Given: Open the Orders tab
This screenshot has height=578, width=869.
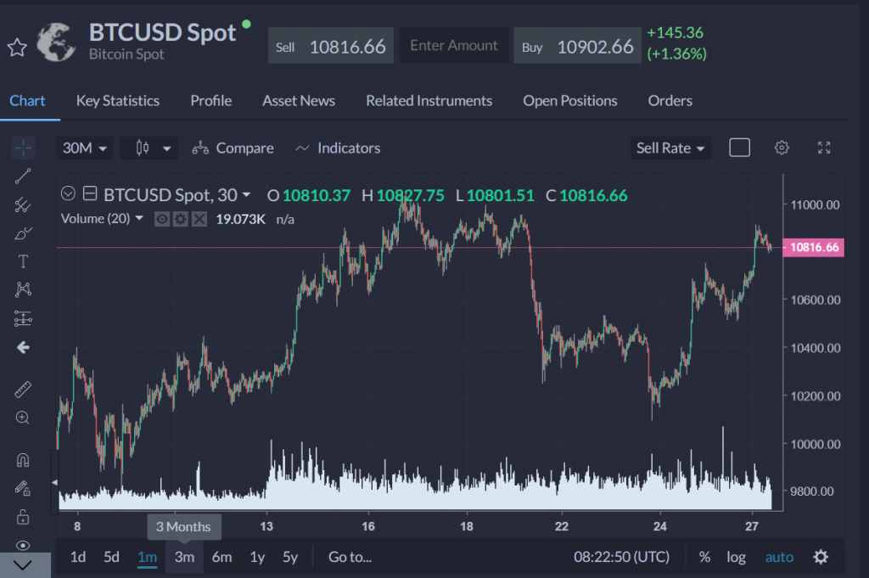Looking at the screenshot, I should pyautogui.click(x=670, y=101).
